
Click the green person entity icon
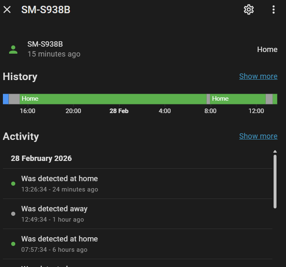point(13,50)
